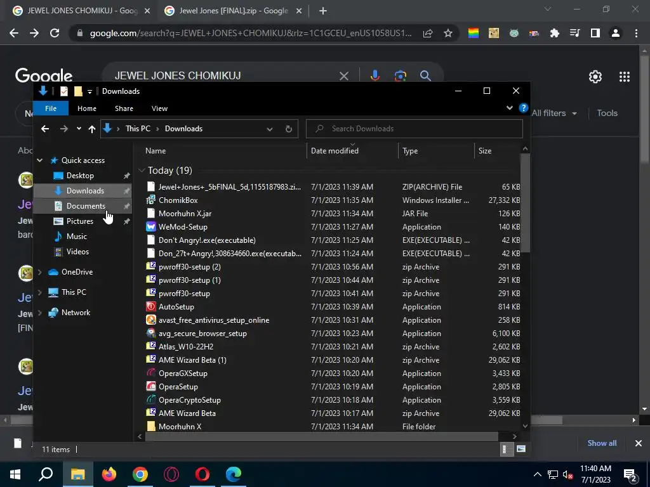
Task: Expand the Explorer ribbon chevron
Action: pyautogui.click(x=510, y=108)
